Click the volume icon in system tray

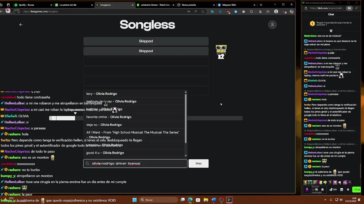click(x=341, y=200)
